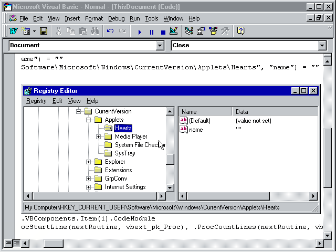
Task: Open the Run menu
Action: click(x=135, y=19)
